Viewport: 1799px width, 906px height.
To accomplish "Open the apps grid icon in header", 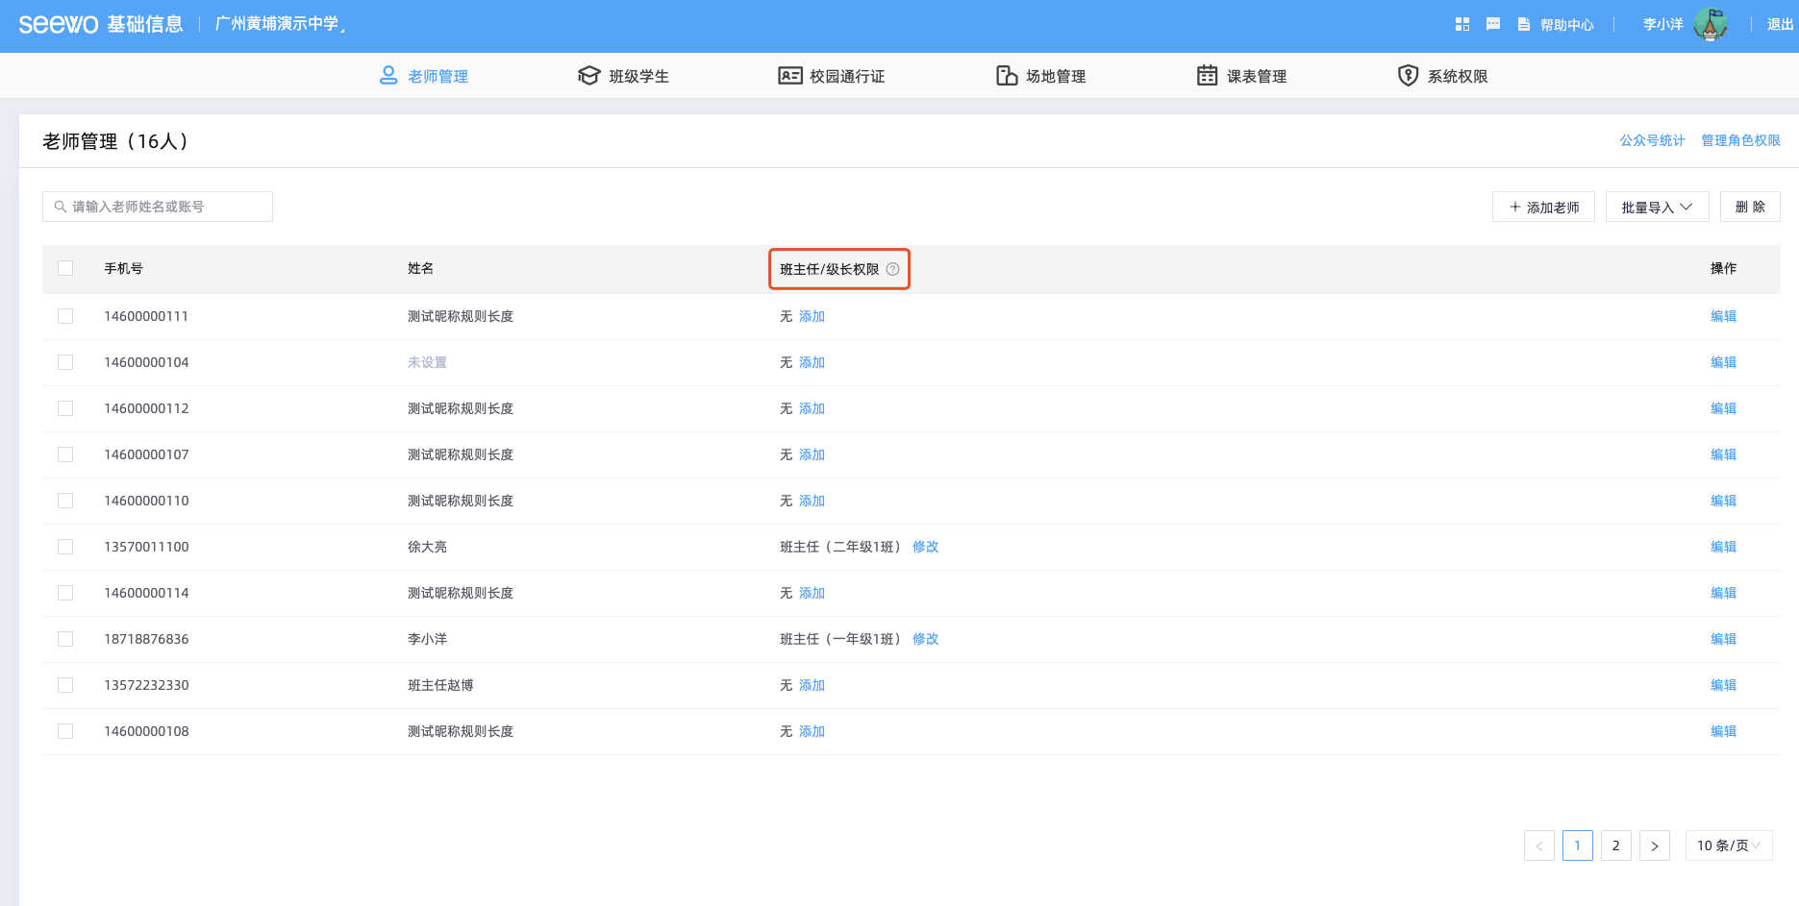I will (x=1462, y=24).
